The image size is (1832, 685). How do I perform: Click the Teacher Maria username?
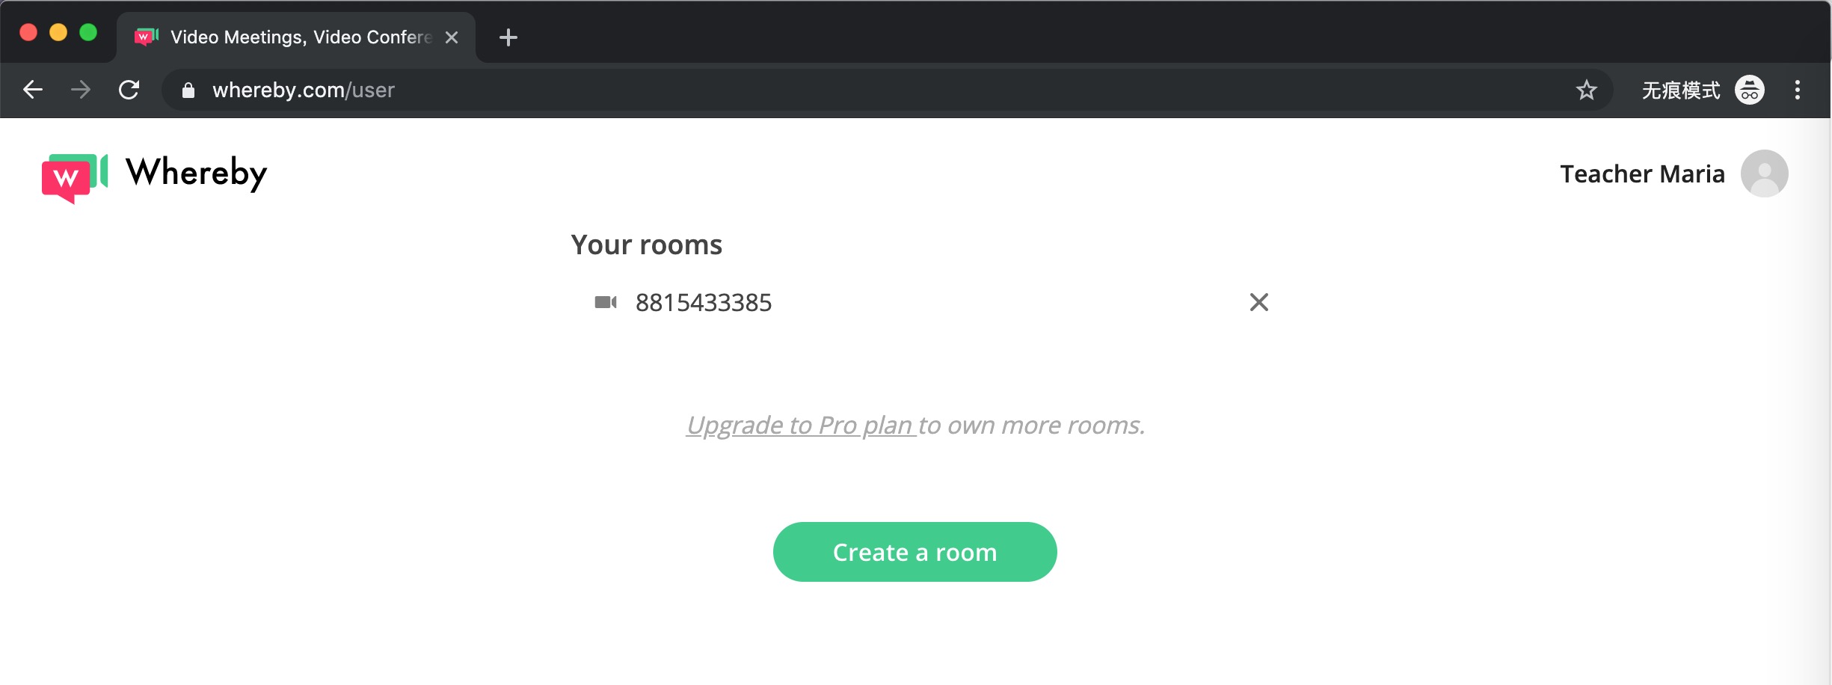tap(1641, 173)
